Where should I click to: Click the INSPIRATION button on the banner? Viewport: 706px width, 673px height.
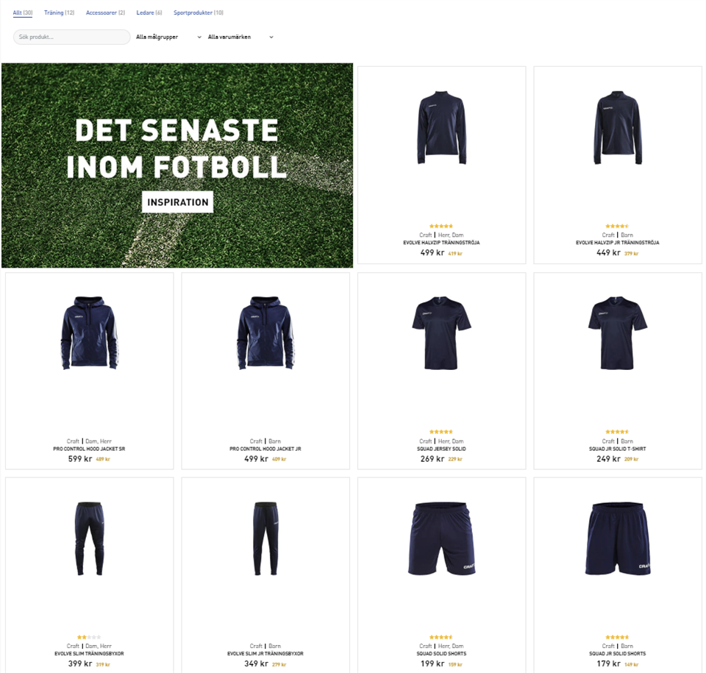(x=177, y=202)
